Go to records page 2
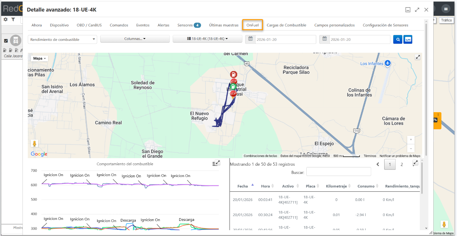The width and height of the screenshot is (457, 236). tap(402, 164)
